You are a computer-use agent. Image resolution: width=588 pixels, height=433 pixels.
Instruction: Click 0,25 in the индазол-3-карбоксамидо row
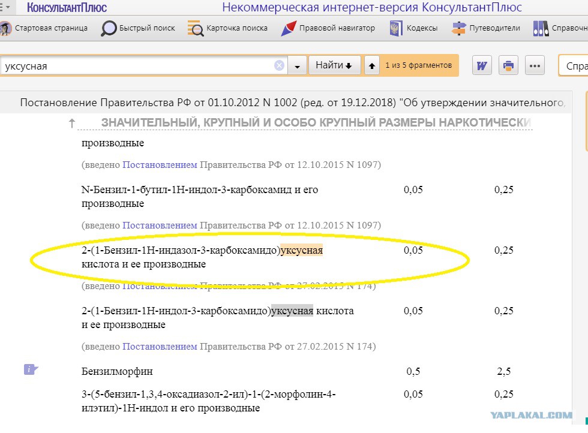503,251
